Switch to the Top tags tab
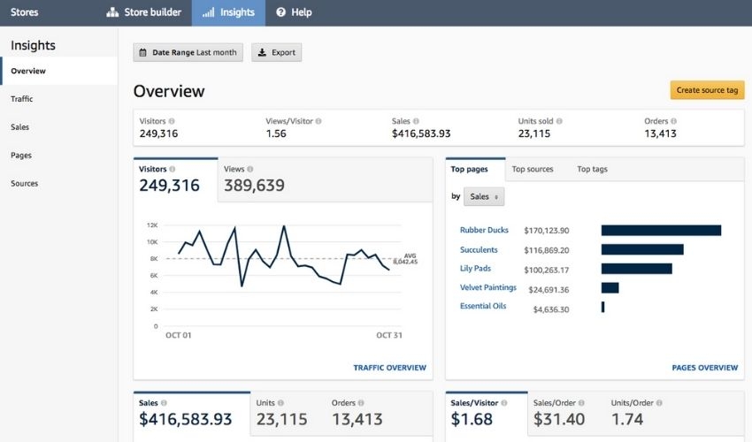Viewport: 752px width, 442px height. pyautogui.click(x=592, y=169)
